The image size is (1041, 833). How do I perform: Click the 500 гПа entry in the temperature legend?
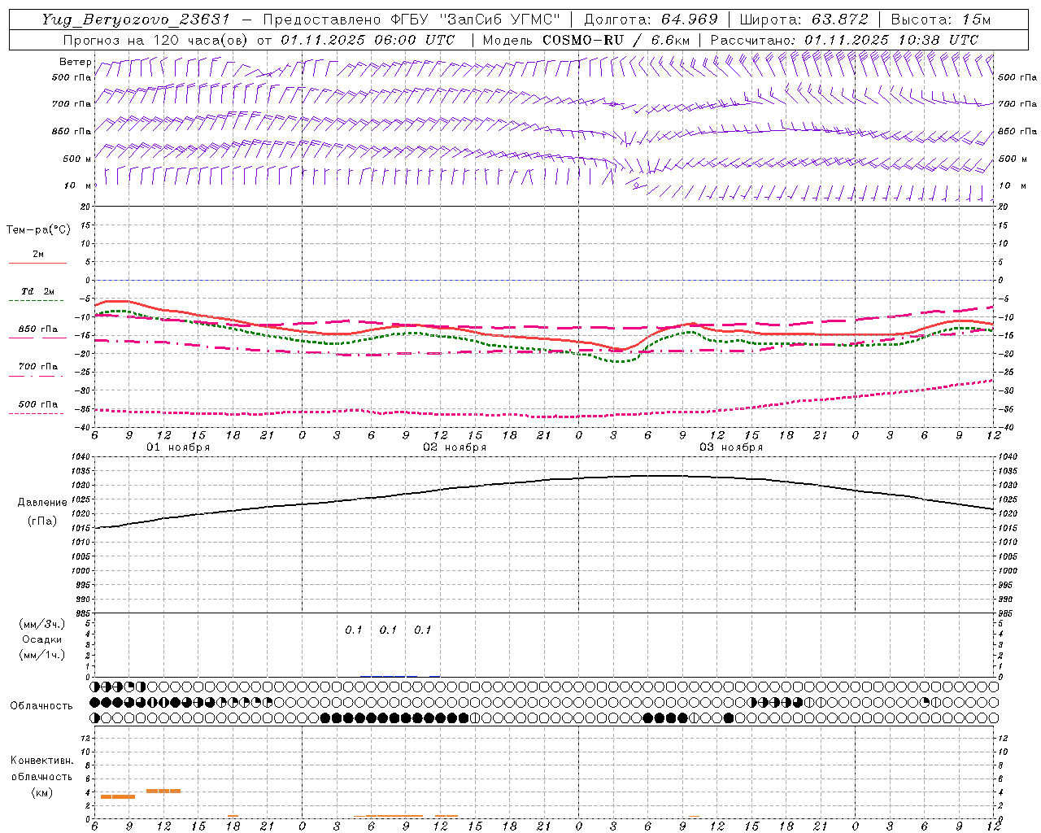point(38,404)
